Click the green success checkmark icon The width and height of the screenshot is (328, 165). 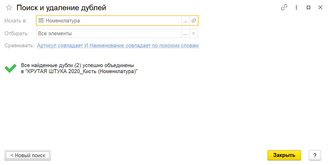pyautogui.click(x=10, y=68)
